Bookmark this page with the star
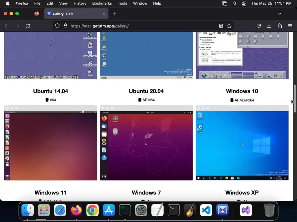 (x=229, y=26)
